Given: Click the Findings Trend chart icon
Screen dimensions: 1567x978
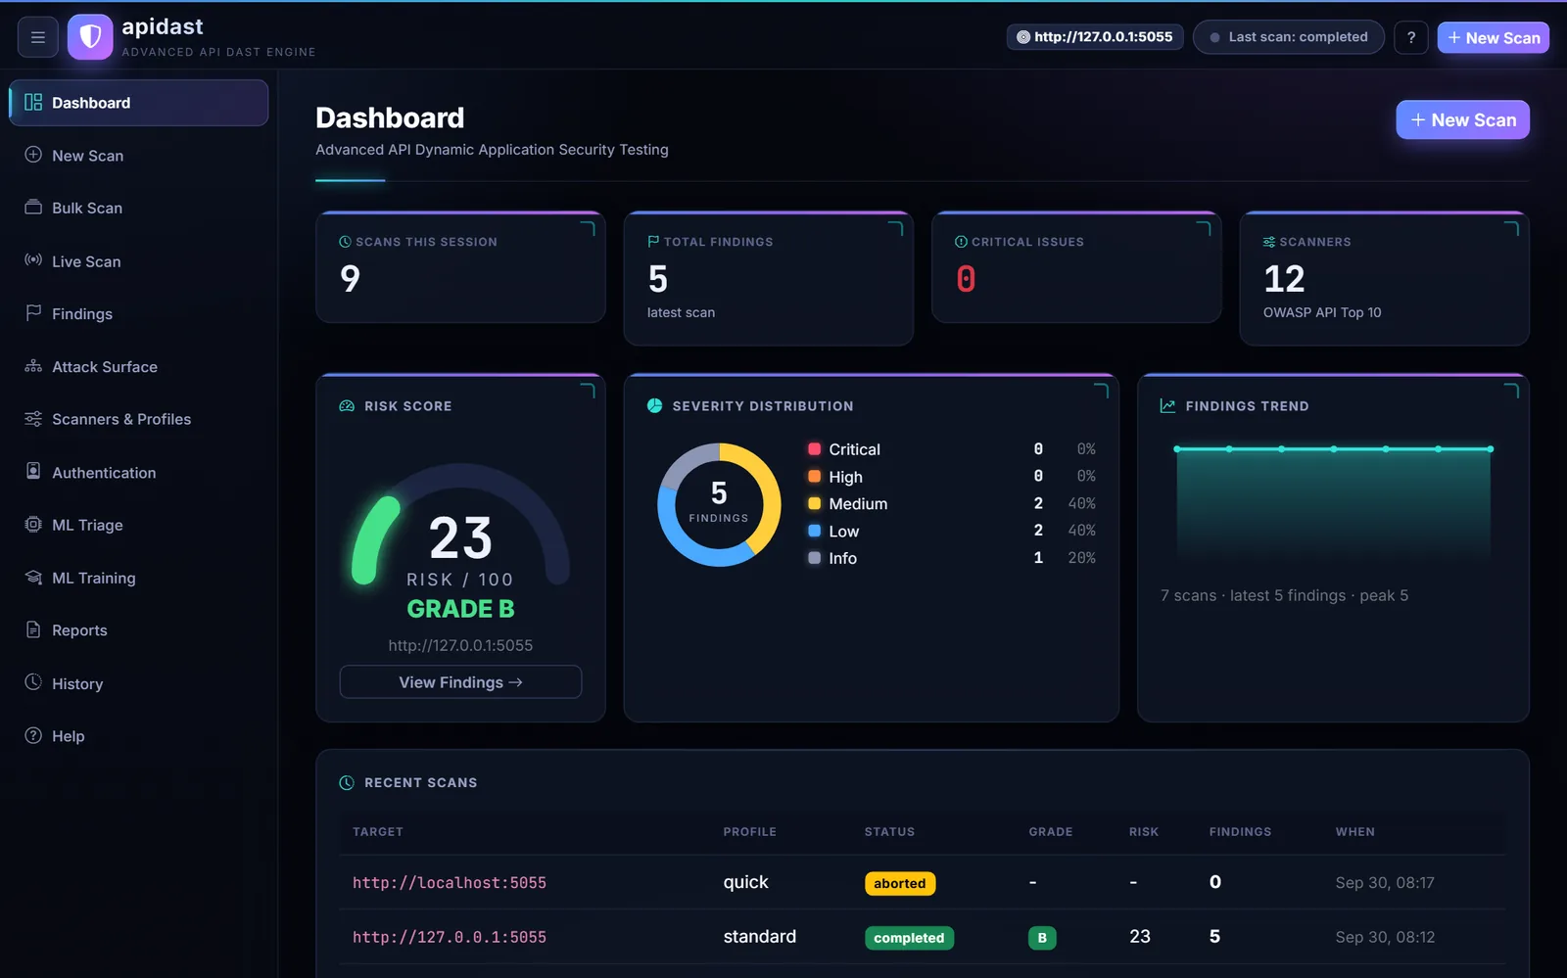Looking at the screenshot, I should pos(1167,406).
